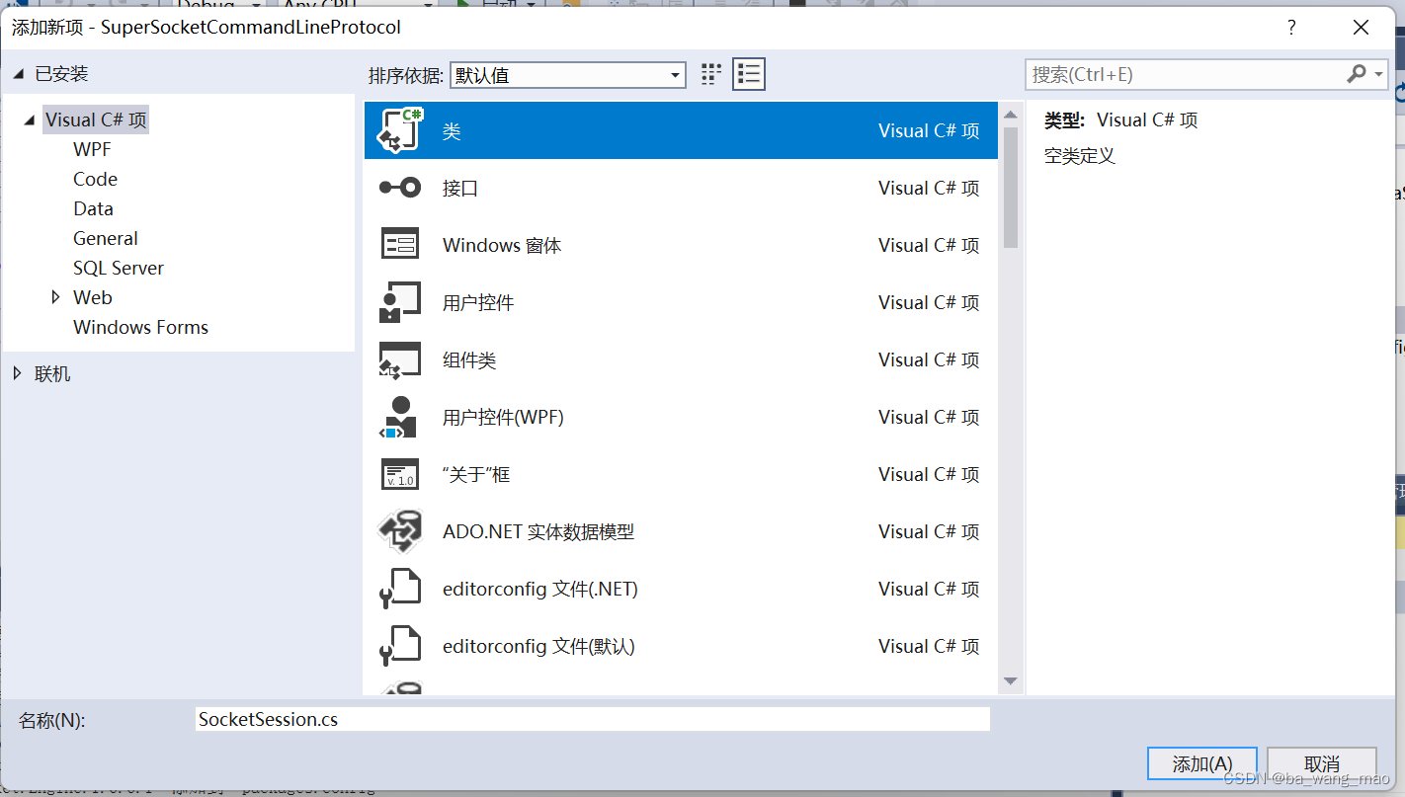The image size is (1405, 797).
Task: Select the Code category
Action: pyautogui.click(x=95, y=179)
